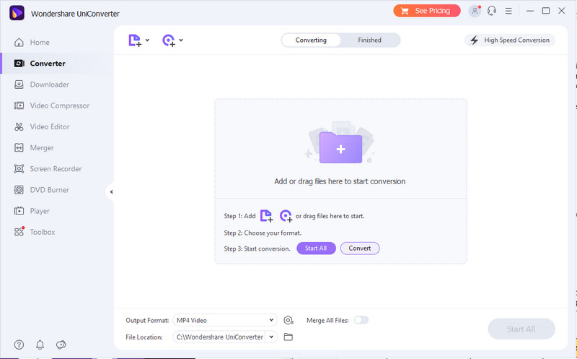577x359 pixels.
Task: Switch to the Converting tab
Action: pyautogui.click(x=311, y=40)
